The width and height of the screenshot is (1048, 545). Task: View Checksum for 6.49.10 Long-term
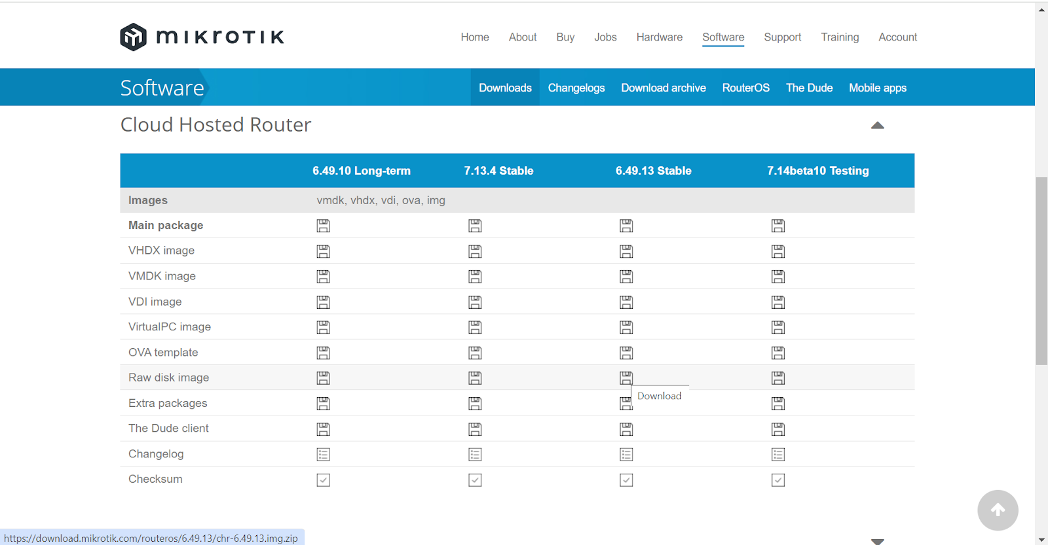point(323,480)
